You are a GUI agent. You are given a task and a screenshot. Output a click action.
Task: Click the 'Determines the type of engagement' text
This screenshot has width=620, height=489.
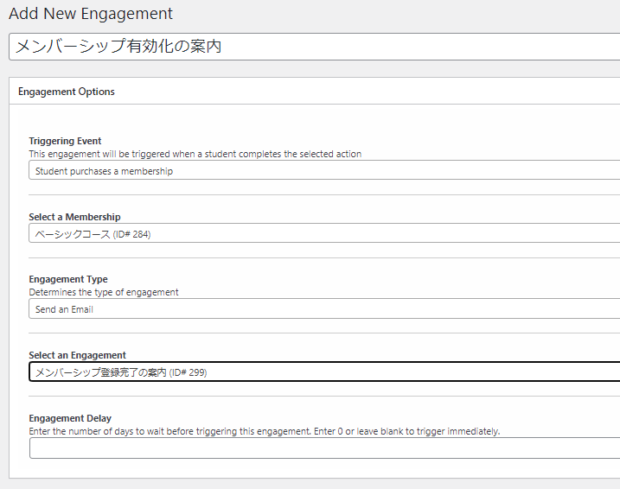click(104, 292)
